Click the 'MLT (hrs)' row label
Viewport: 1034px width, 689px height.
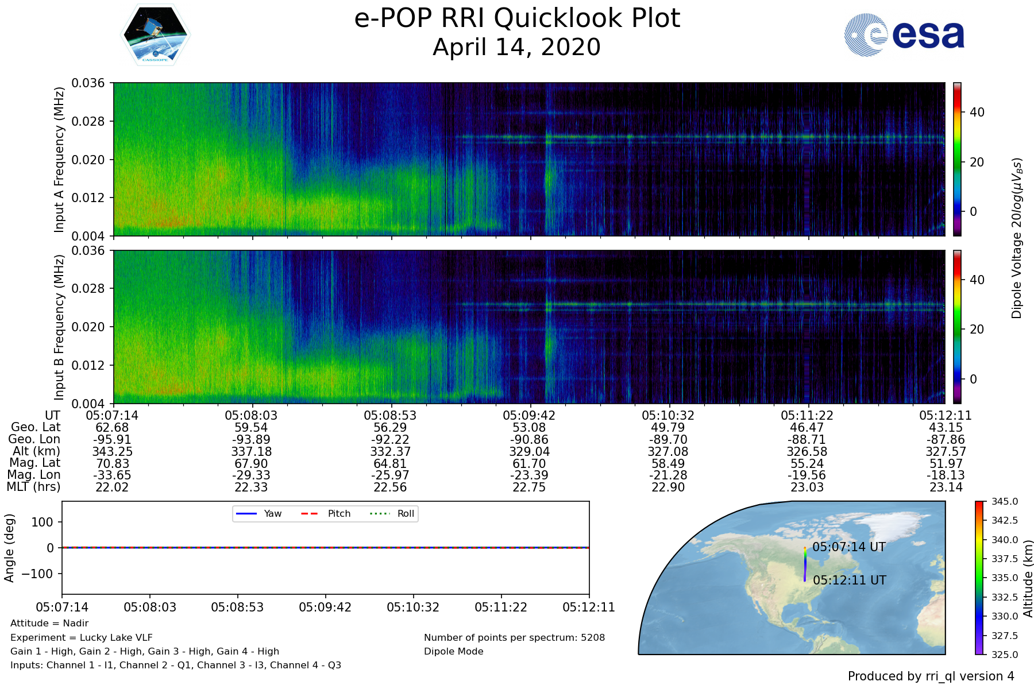click(33, 487)
